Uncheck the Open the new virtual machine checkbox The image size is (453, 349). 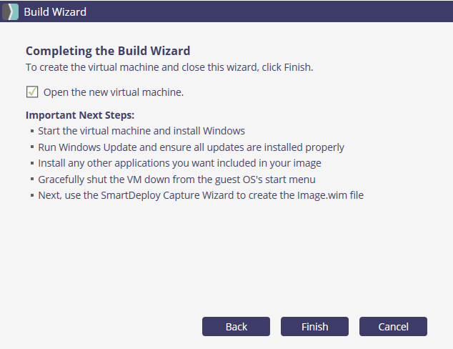[x=32, y=92]
